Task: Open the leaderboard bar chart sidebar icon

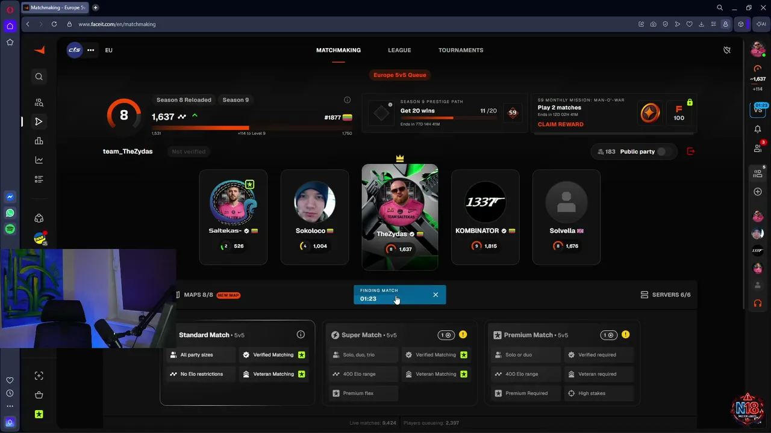Action: (39, 141)
